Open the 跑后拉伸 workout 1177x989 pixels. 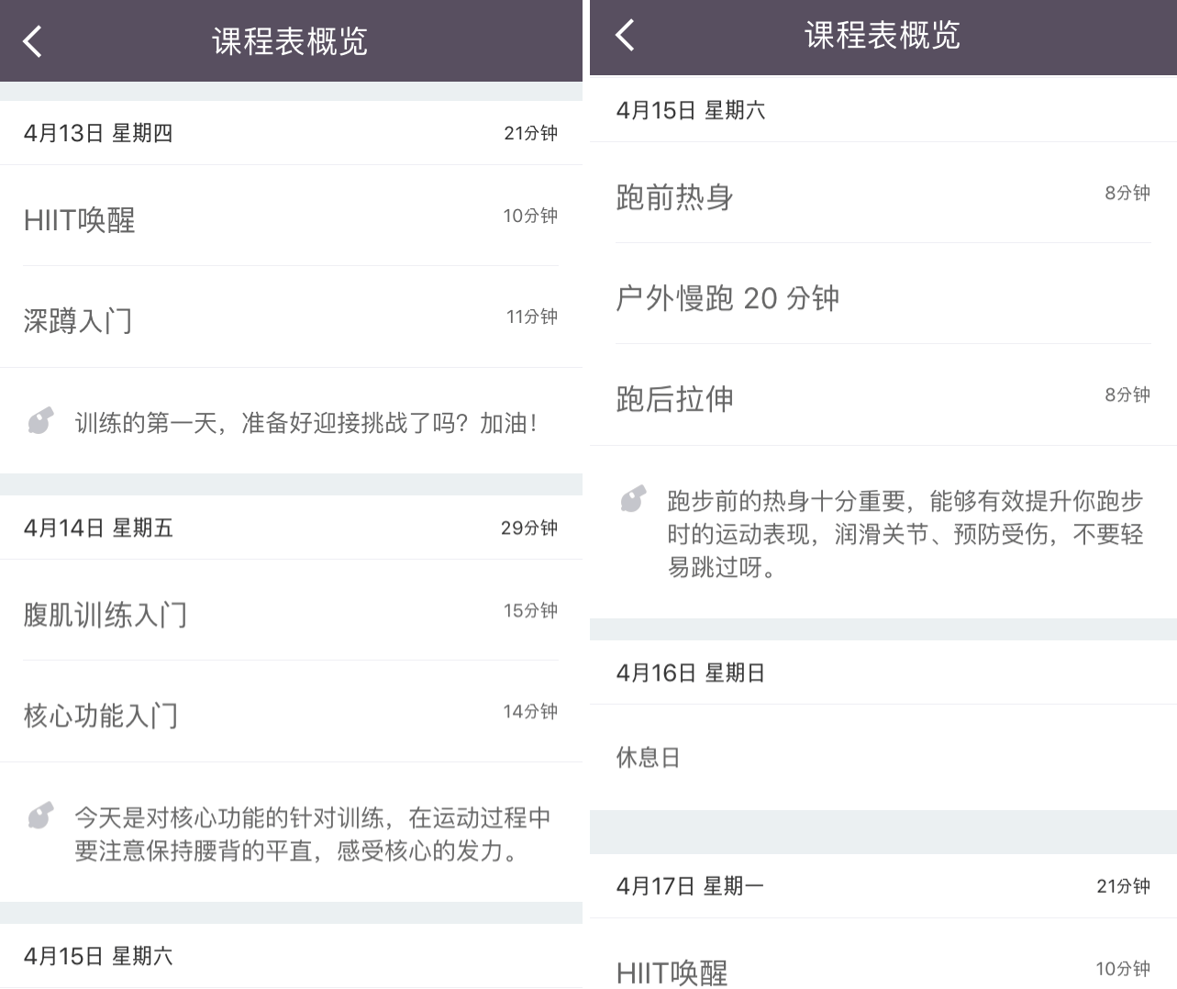(x=883, y=394)
